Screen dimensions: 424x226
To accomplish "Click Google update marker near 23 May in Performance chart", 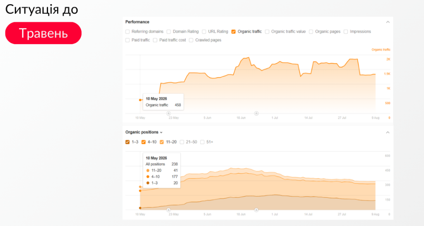I will tap(169, 114).
